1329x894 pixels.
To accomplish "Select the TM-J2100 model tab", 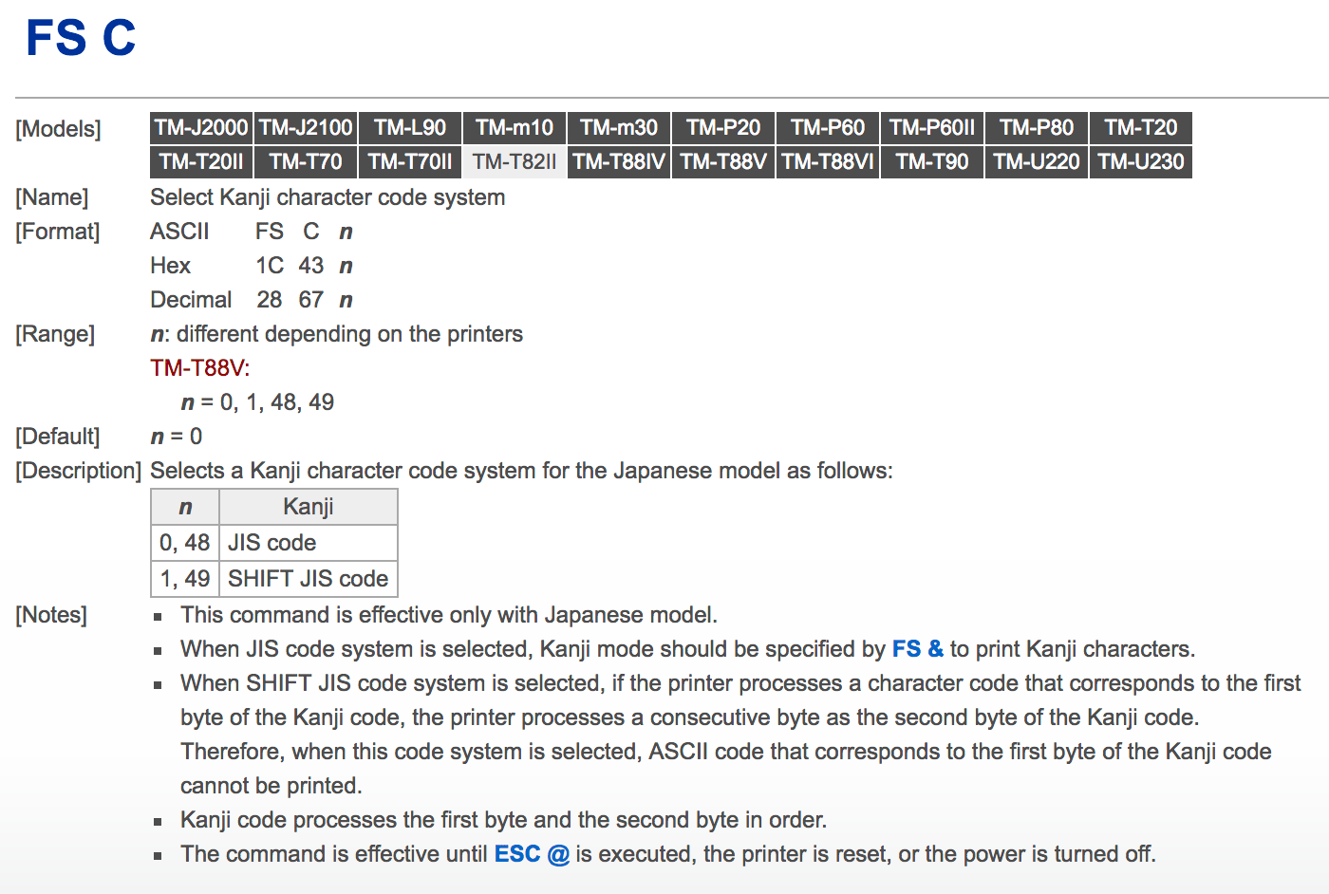I will [x=306, y=128].
